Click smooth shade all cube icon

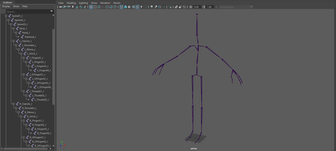126,7
